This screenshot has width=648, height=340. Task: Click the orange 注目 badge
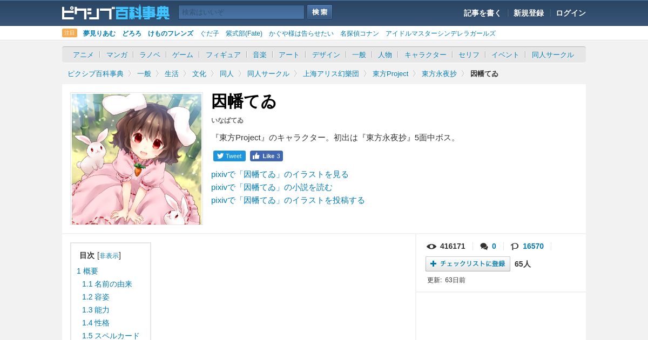pos(70,33)
